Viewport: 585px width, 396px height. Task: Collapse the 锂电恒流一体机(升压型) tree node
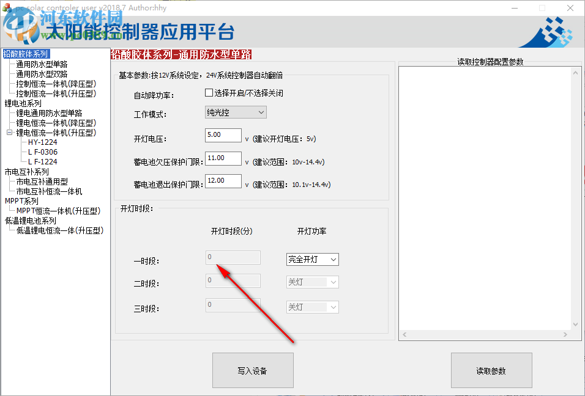pyautogui.click(x=9, y=132)
